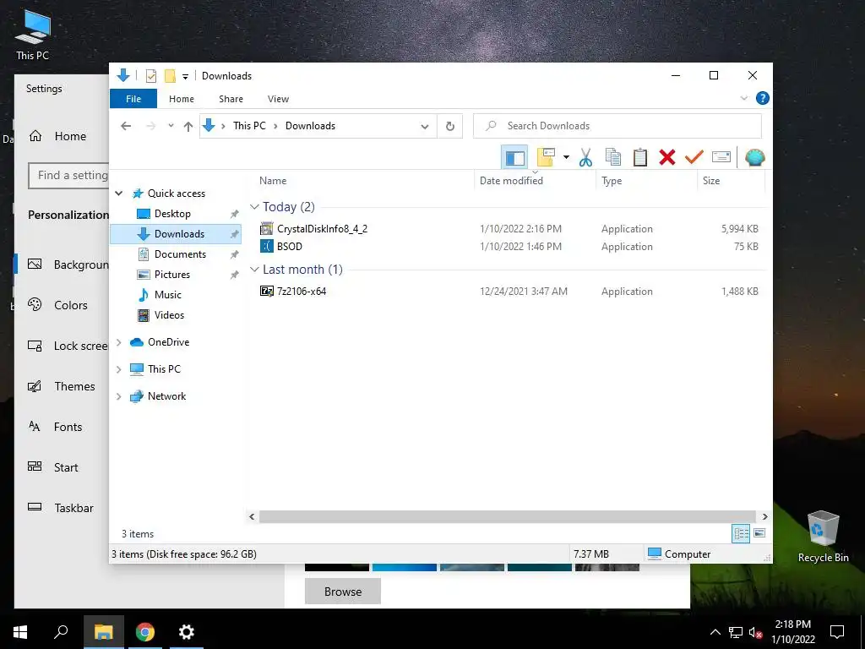Switch to the Large icons view button
Viewport: 865px width, 649px height.
[759, 533]
